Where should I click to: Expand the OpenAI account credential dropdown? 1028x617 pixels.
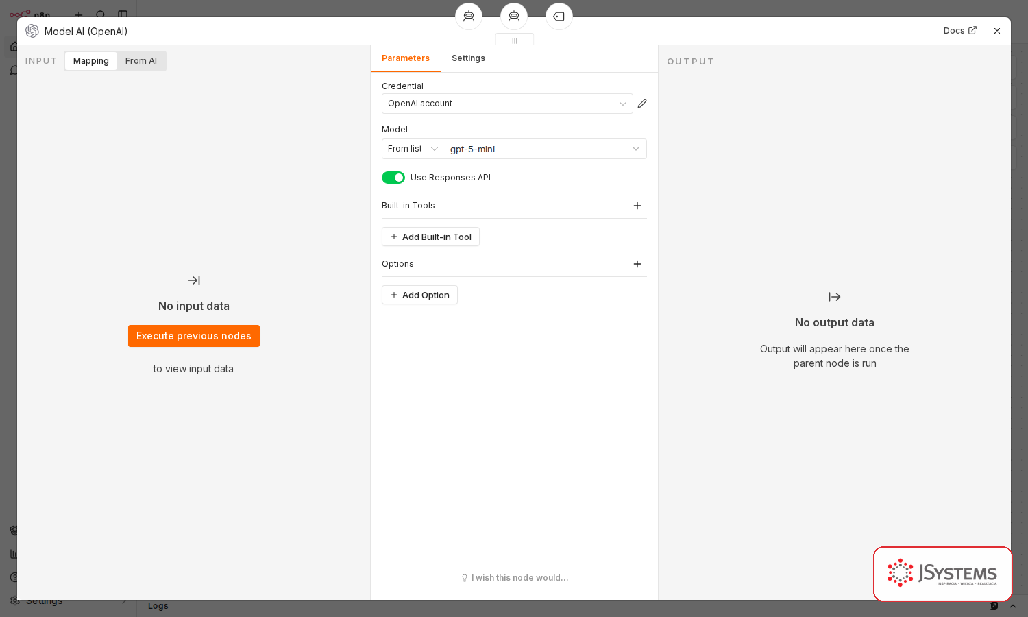tap(507, 104)
